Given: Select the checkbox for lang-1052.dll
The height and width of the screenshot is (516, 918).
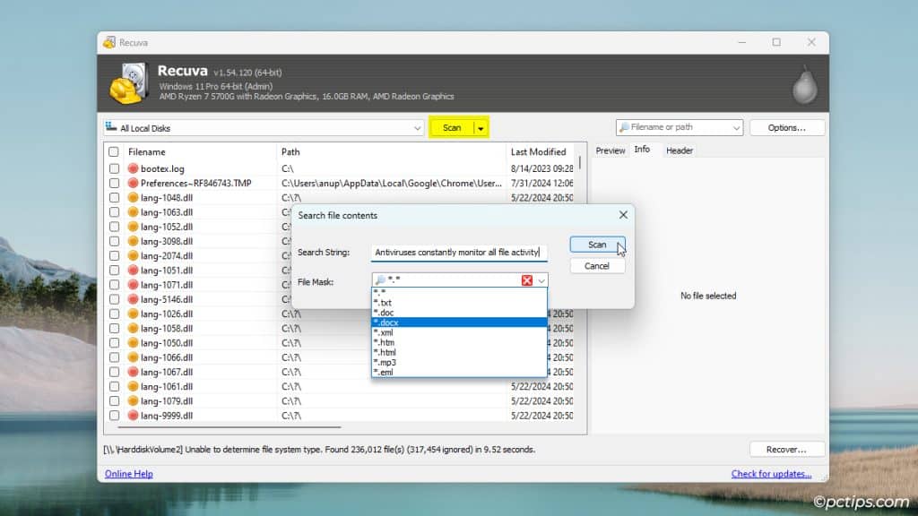Looking at the screenshot, I should click(x=114, y=227).
